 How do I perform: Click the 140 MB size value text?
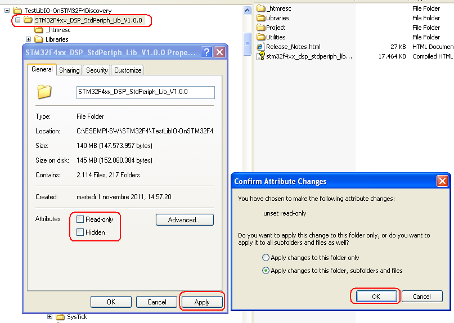(114, 145)
